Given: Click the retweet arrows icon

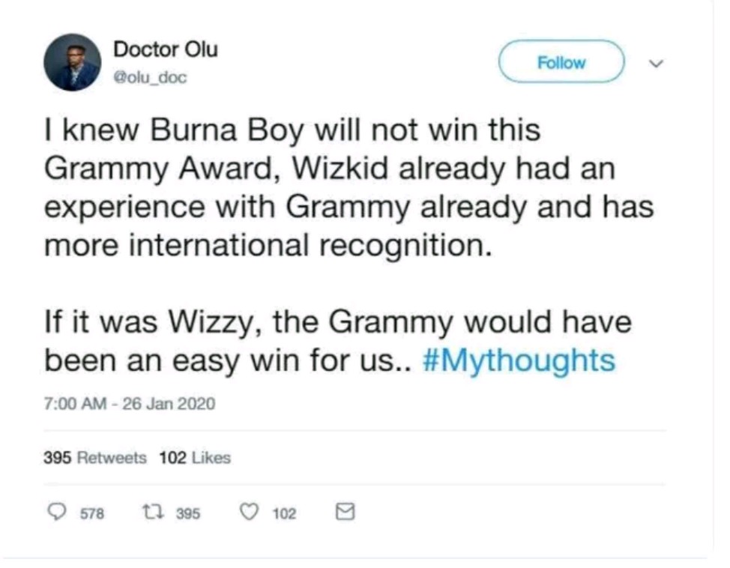Looking at the screenshot, I should [151, 512].
